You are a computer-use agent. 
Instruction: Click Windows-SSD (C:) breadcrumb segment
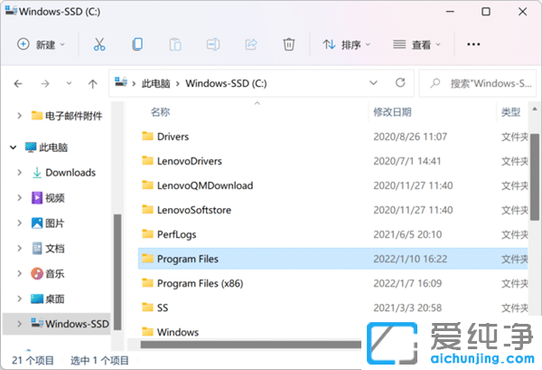(226, 83)
